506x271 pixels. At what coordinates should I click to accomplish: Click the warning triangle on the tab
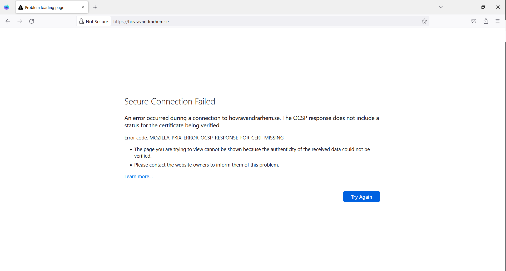21,7
